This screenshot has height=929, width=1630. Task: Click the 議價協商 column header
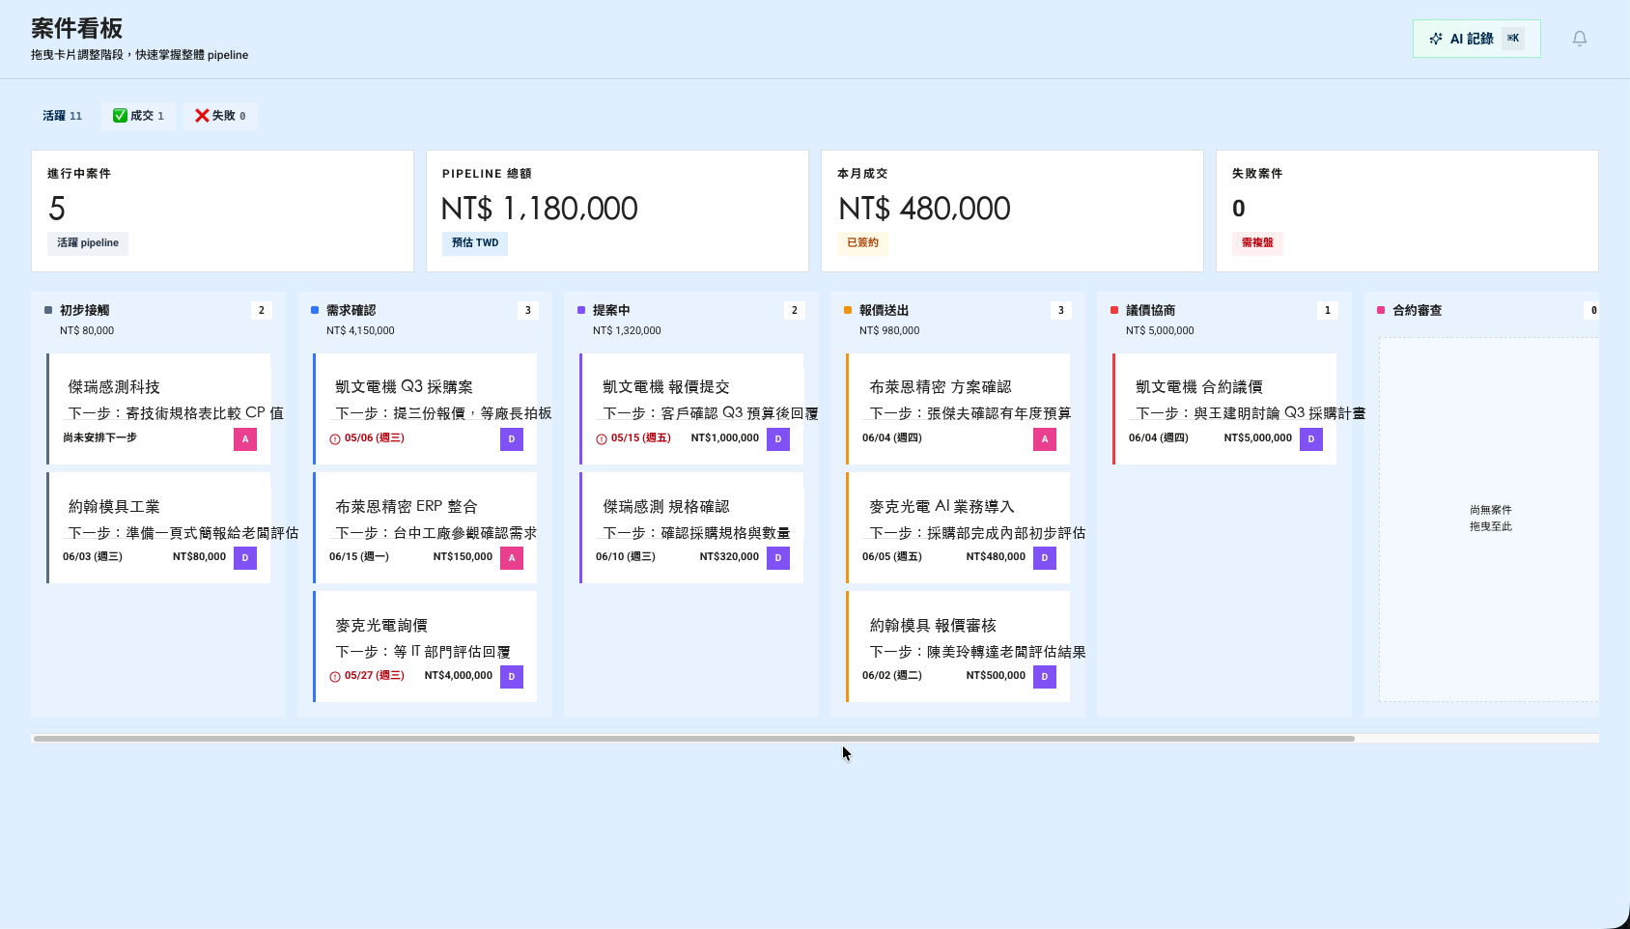coord(1151,310)
